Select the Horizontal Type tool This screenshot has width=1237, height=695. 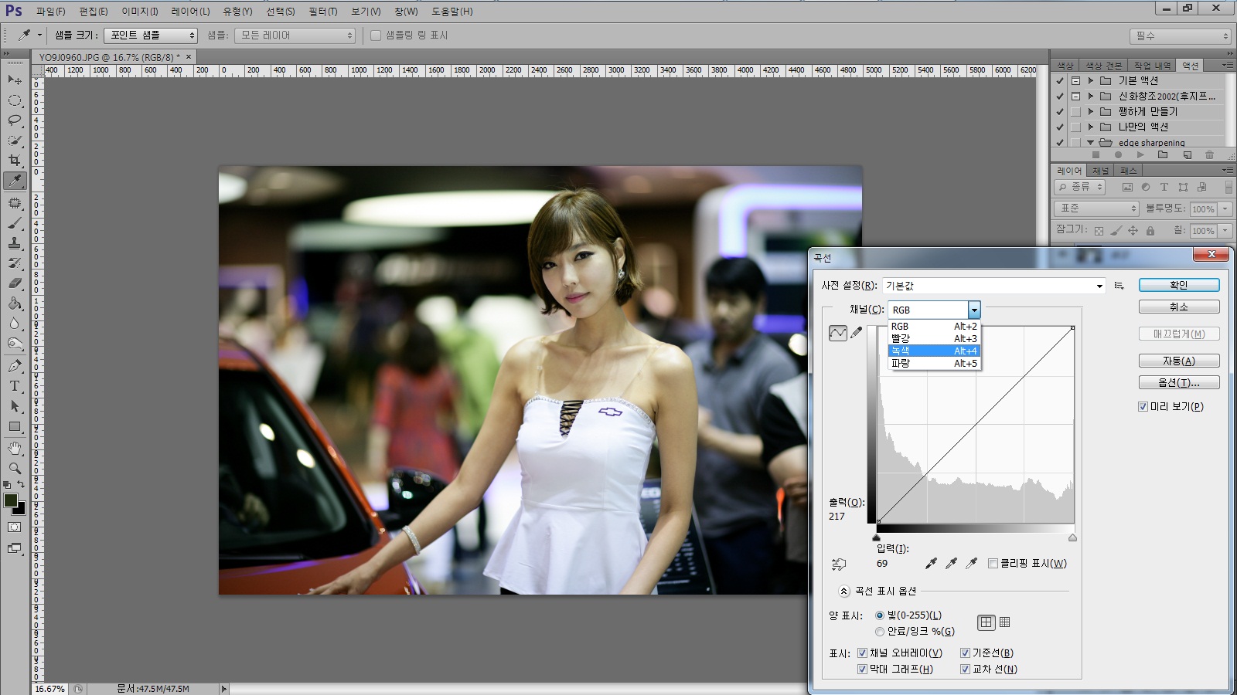coord(15,386)
